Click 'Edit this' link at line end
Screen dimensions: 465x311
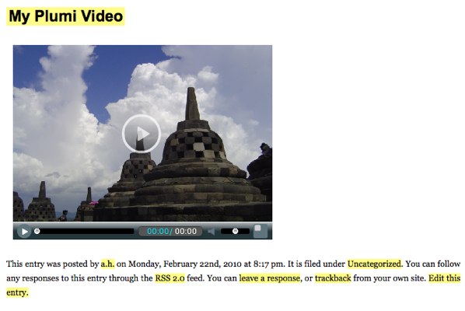click(x=445, y=278)
